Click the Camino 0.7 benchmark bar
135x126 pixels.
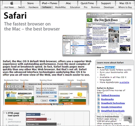click(x=36, y=119)
